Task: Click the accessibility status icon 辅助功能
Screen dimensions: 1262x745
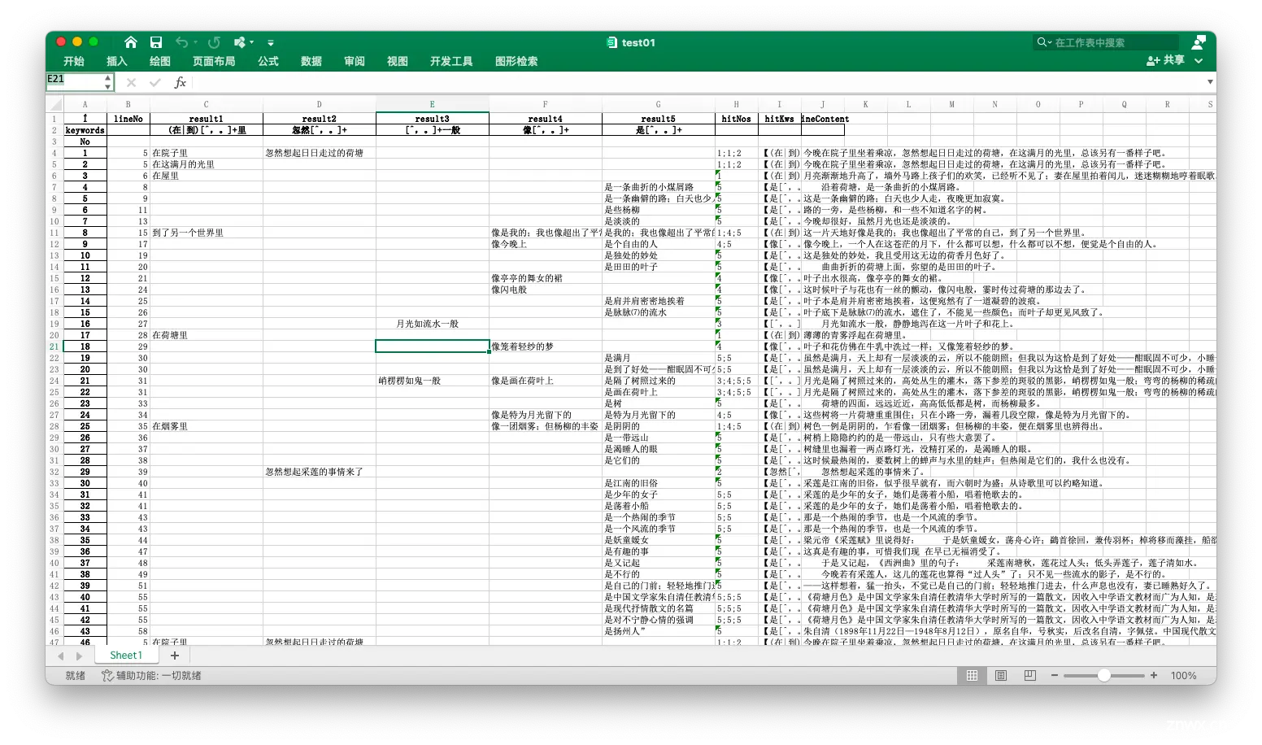Action: 107,676
